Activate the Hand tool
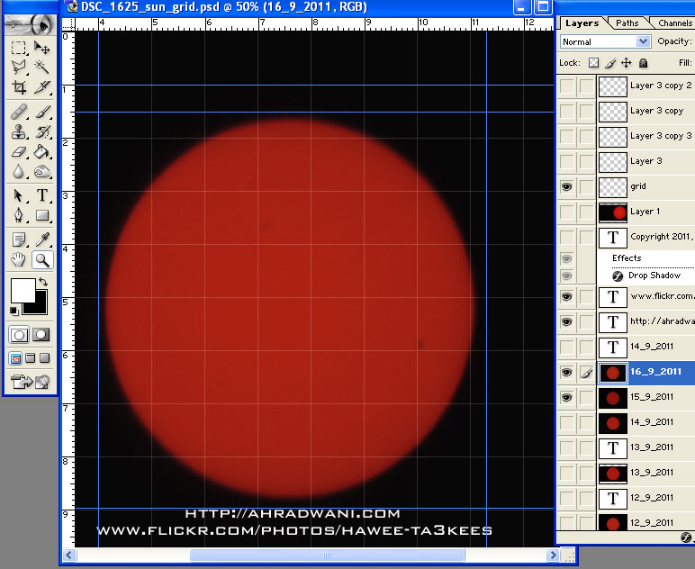The width and height of the screenshot is (695, 569). coord(19,259)
